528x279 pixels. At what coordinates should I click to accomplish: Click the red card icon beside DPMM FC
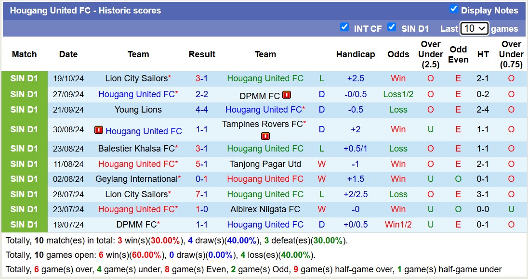click(287, 95)
